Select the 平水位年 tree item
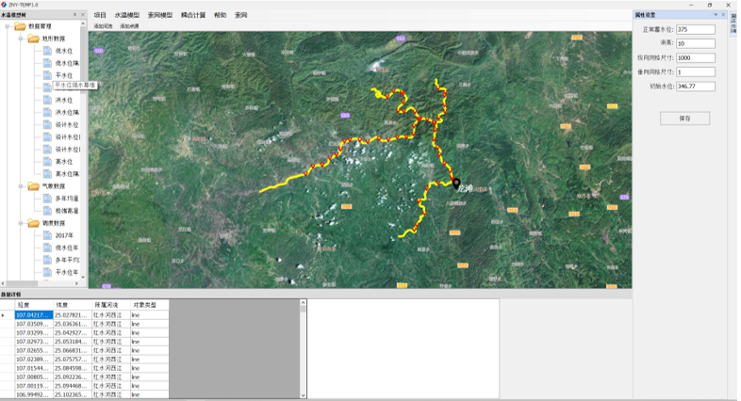The image size is (741, 401). [x=67, y=272]
